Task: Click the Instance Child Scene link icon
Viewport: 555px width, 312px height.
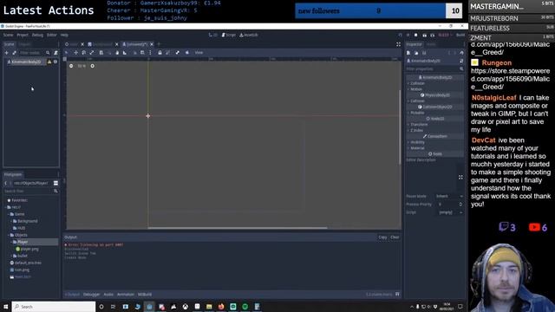Action: (14, 53)
